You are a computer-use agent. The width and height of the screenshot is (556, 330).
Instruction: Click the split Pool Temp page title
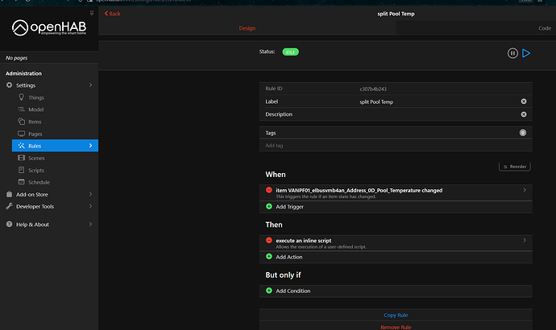click(x=396, y=14)
